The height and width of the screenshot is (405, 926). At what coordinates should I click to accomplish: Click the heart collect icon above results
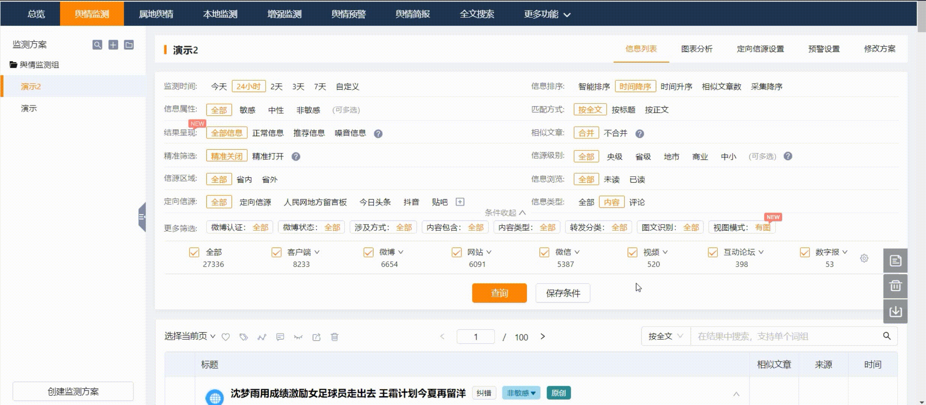coord(226,337)
